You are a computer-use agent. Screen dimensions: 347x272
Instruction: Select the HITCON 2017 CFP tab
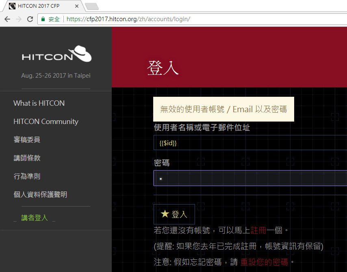coord(43,6)
